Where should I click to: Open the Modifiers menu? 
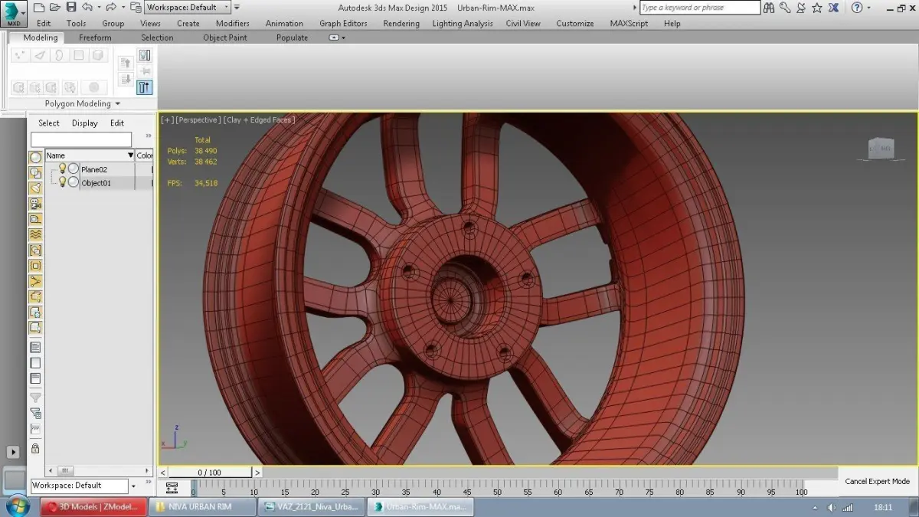click(x=233, y=24)
